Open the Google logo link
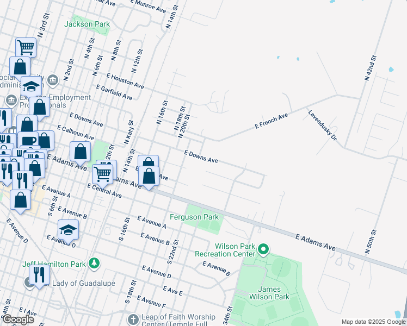 pyautogui.click(x=18, y=319)
